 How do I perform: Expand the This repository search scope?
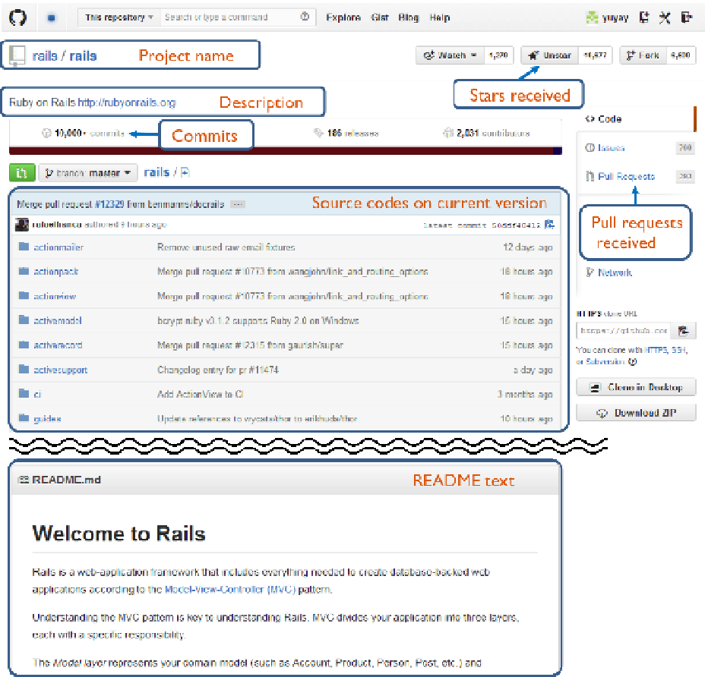click(x=119, y=17)
